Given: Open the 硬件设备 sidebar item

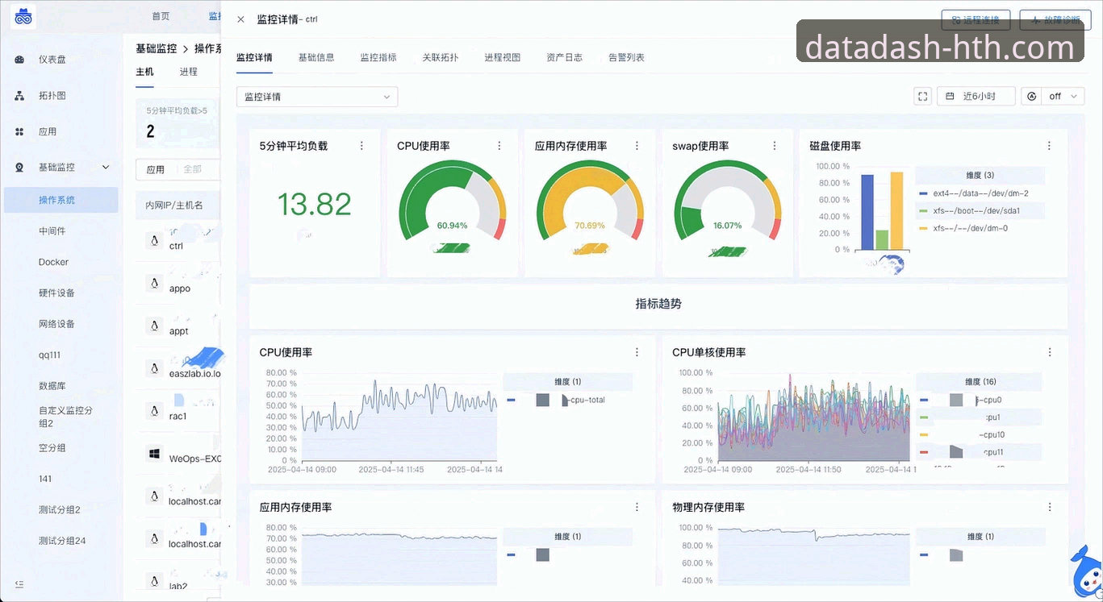Looking at the screenshot, I should 61,293.
